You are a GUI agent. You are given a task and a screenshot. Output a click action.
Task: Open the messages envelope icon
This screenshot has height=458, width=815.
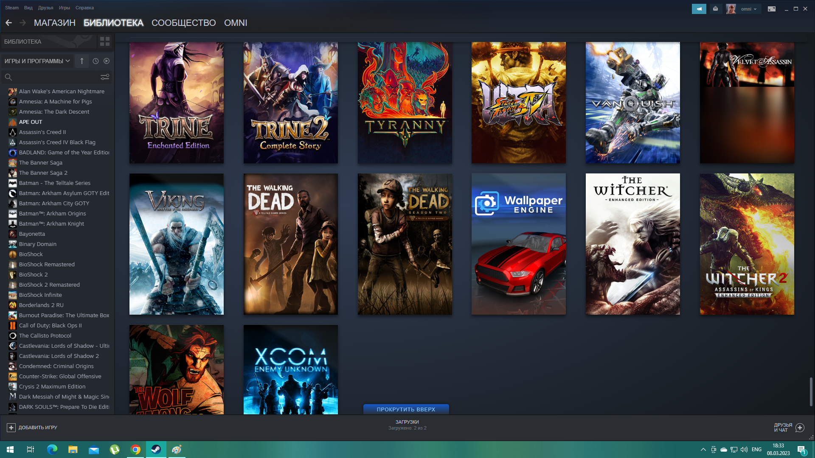[x=715, y=9]
